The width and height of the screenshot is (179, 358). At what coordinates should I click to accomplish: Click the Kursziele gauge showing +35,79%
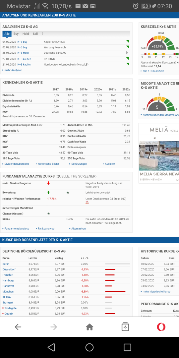tap(161, 43)
